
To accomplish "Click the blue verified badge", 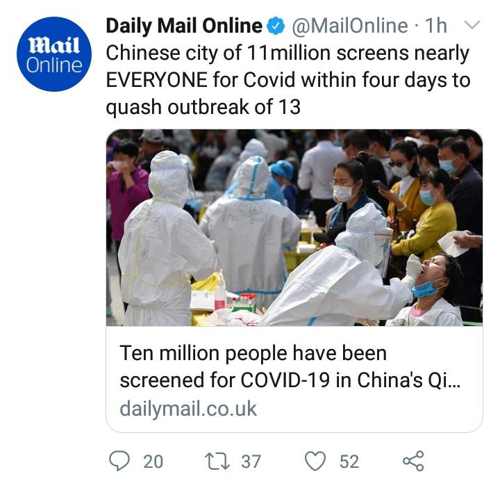I will click(276, 26).
